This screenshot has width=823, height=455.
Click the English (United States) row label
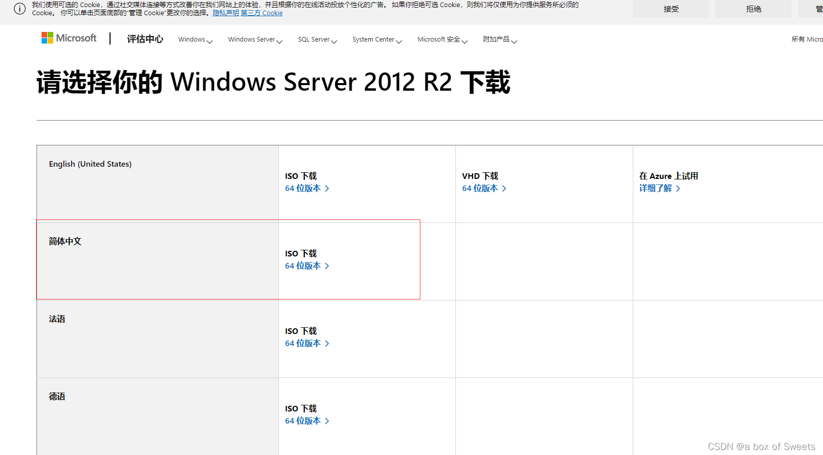90,164
